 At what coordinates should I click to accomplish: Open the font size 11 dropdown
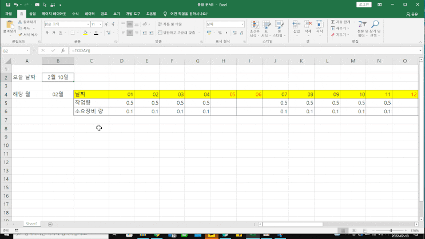coord(100,24)
